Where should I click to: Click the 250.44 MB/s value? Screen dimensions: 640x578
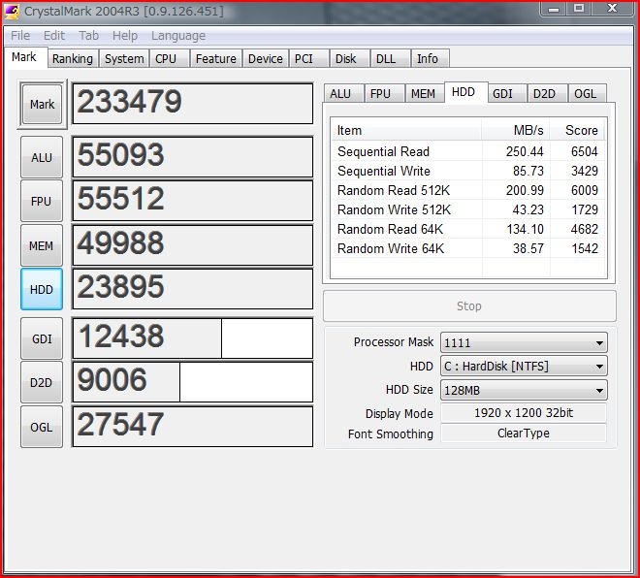(525, 151)
